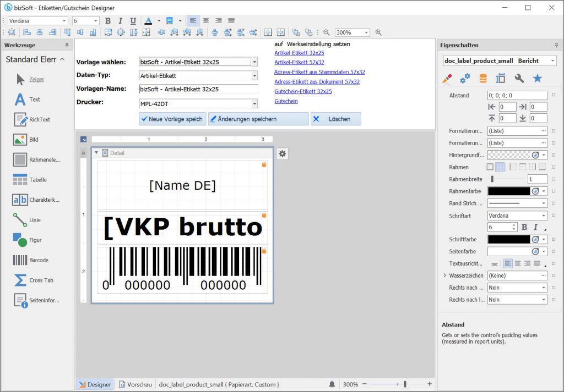This screenshot has width=564, height=392.
Task: Click the center horizontally toolbar icon
Action: [268, 32]
